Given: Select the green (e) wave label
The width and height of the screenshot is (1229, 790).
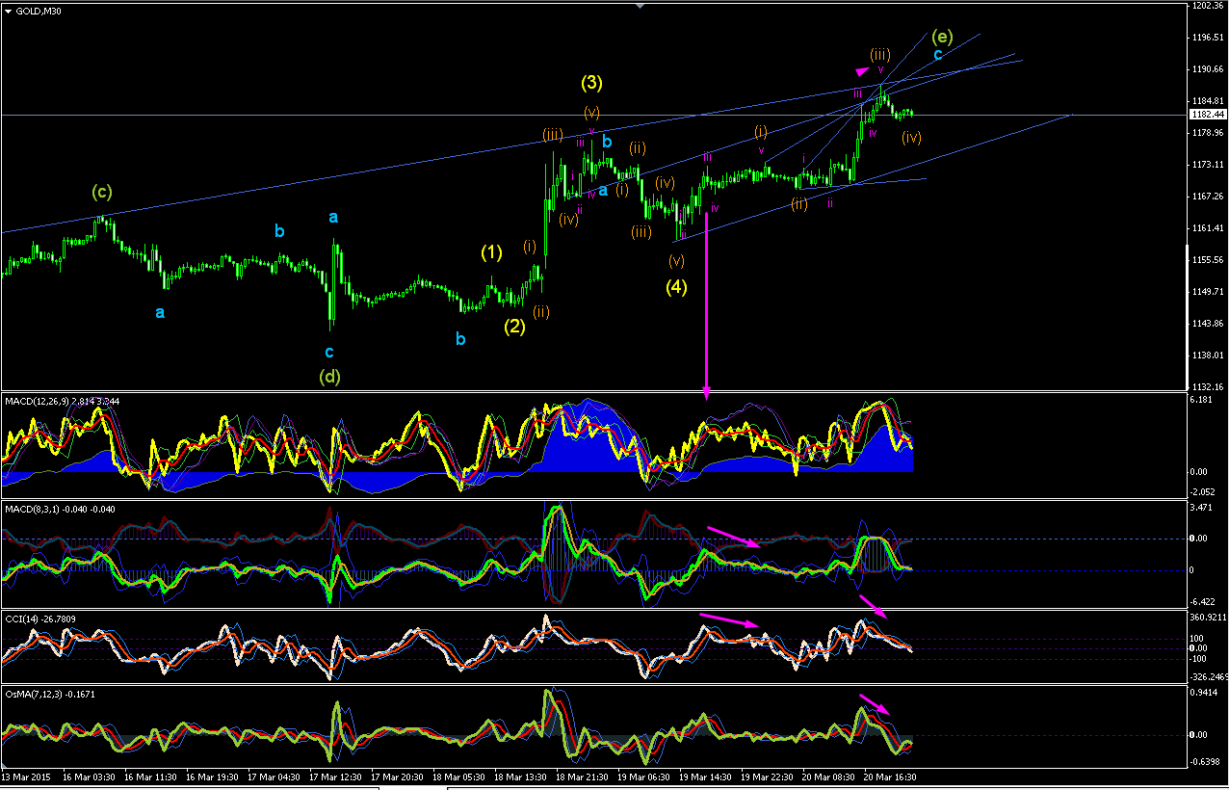Looking at the screenshot, I should [x=943, y=37].
